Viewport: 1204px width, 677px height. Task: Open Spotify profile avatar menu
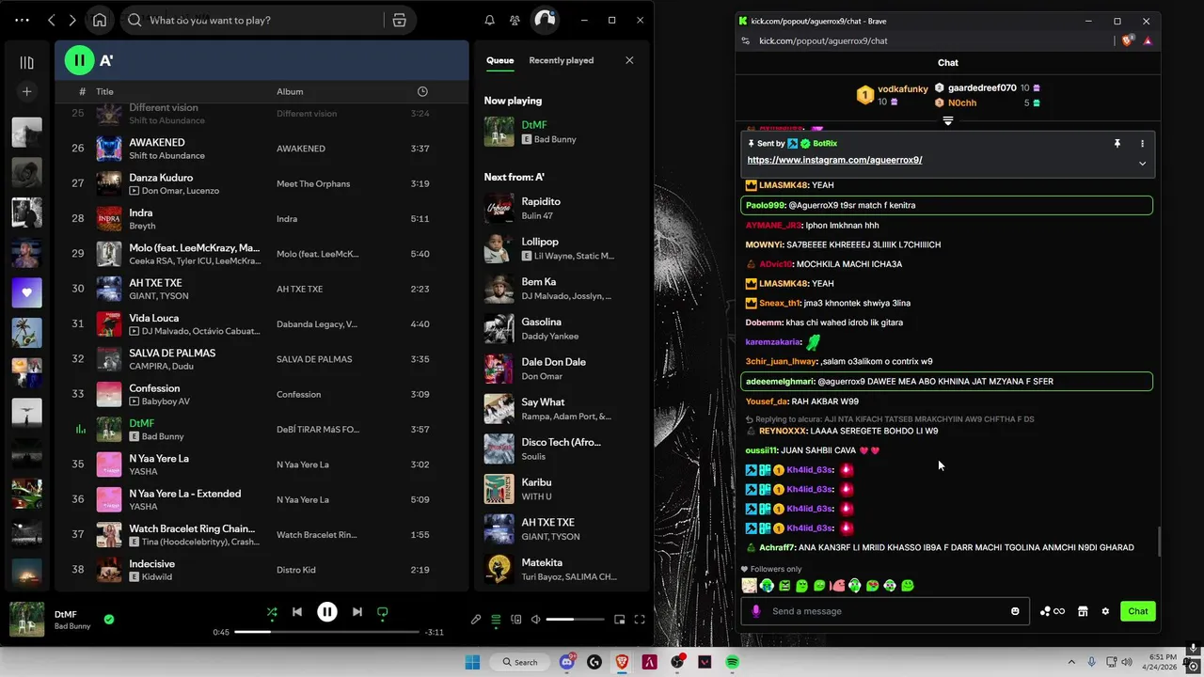(545, 20)
